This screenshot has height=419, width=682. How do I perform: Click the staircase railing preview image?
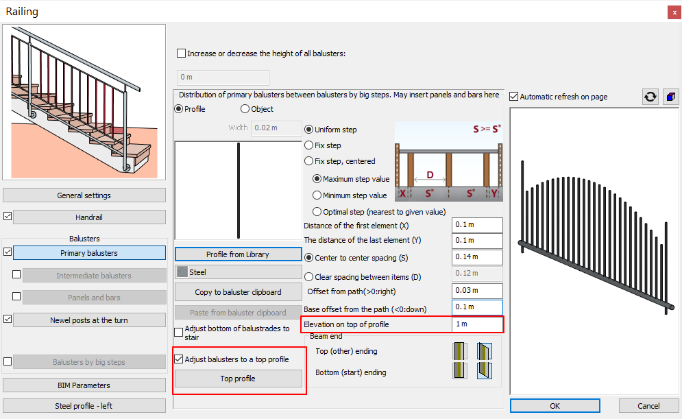click(x=84, y=102)
